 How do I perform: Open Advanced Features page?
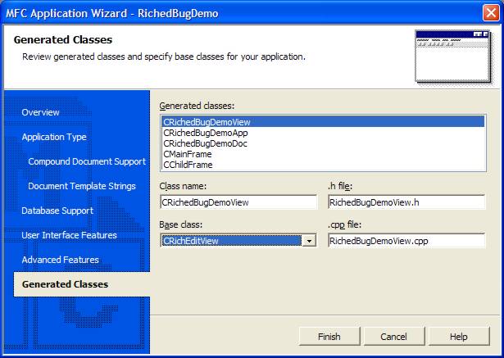tap(60, 260)
